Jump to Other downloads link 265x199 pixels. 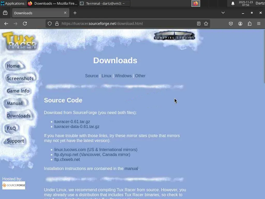[140, 76]
